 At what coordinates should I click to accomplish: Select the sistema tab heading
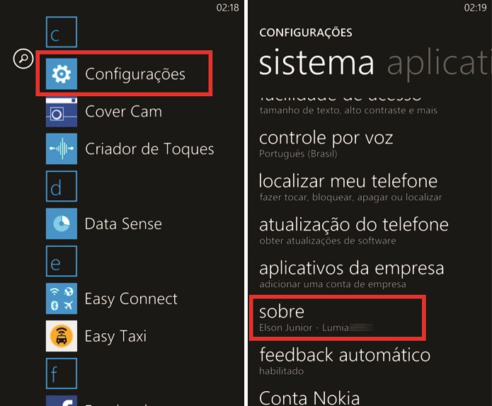tap(316, 64)
